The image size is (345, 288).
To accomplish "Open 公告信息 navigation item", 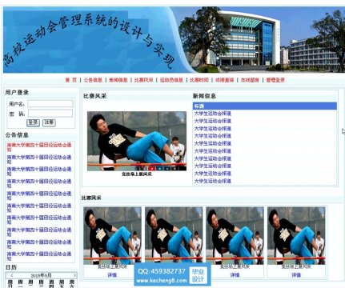I will 93,80.
